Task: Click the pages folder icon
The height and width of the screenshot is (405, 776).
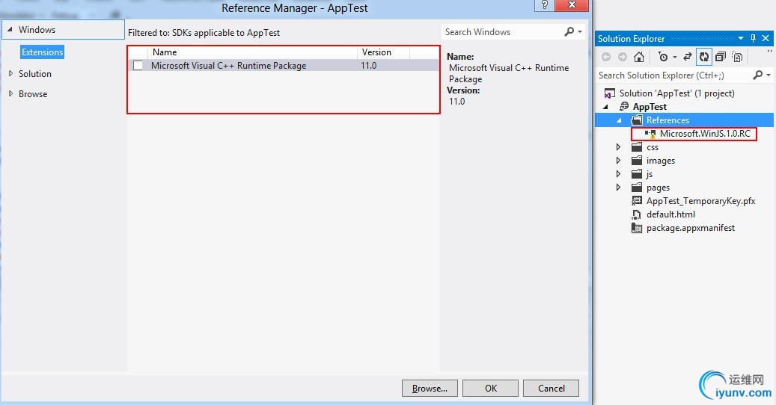Action: point(637,188)
